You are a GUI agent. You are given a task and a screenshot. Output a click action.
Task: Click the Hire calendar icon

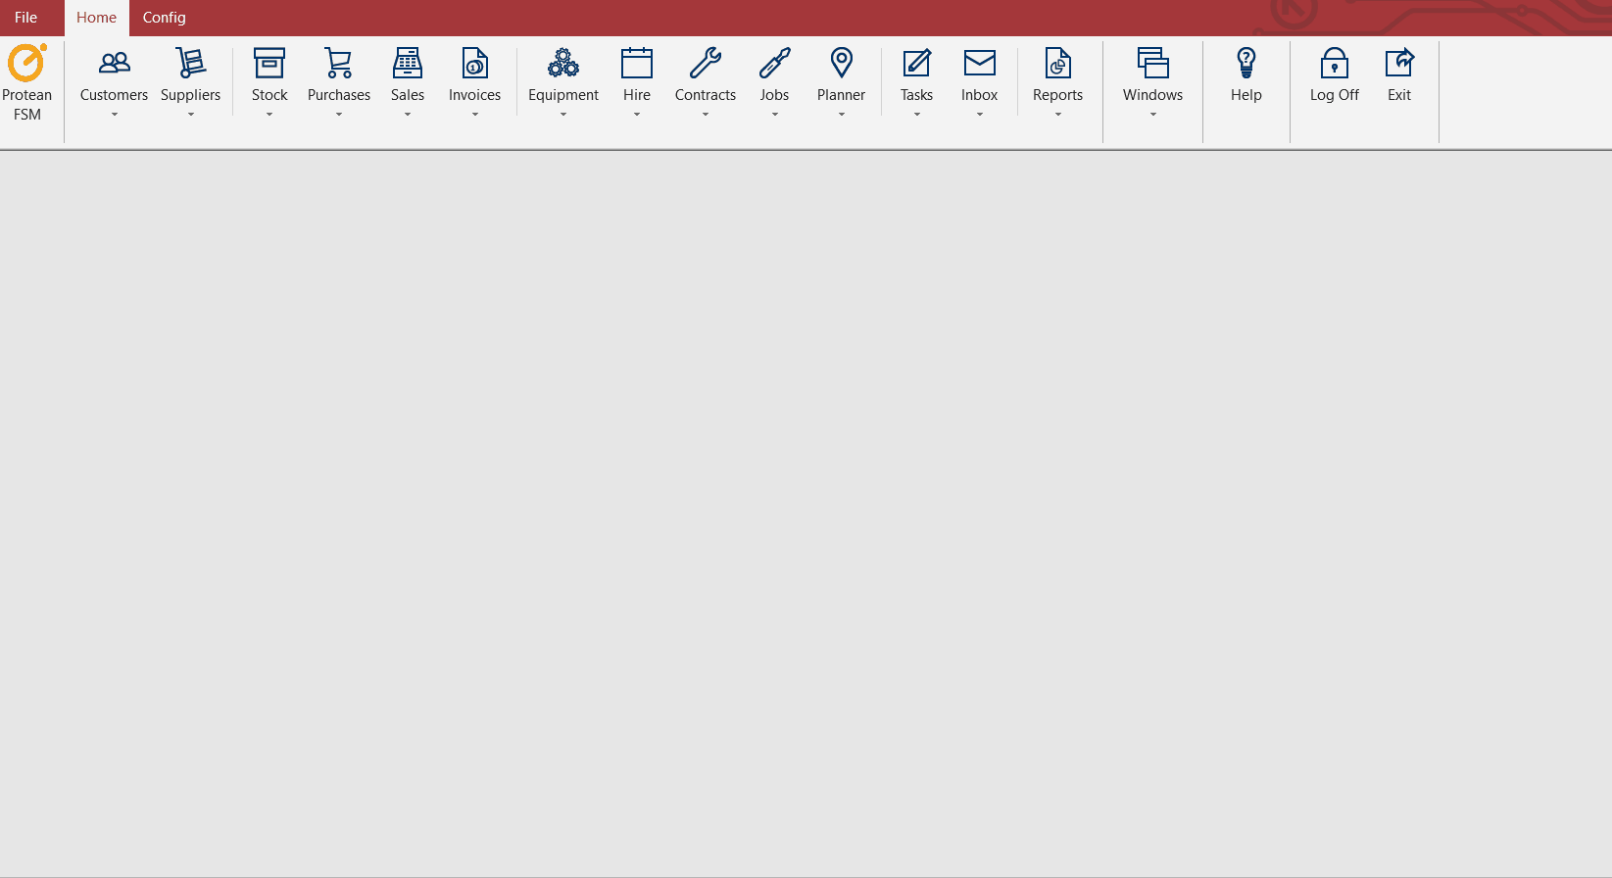click(637, 63)
